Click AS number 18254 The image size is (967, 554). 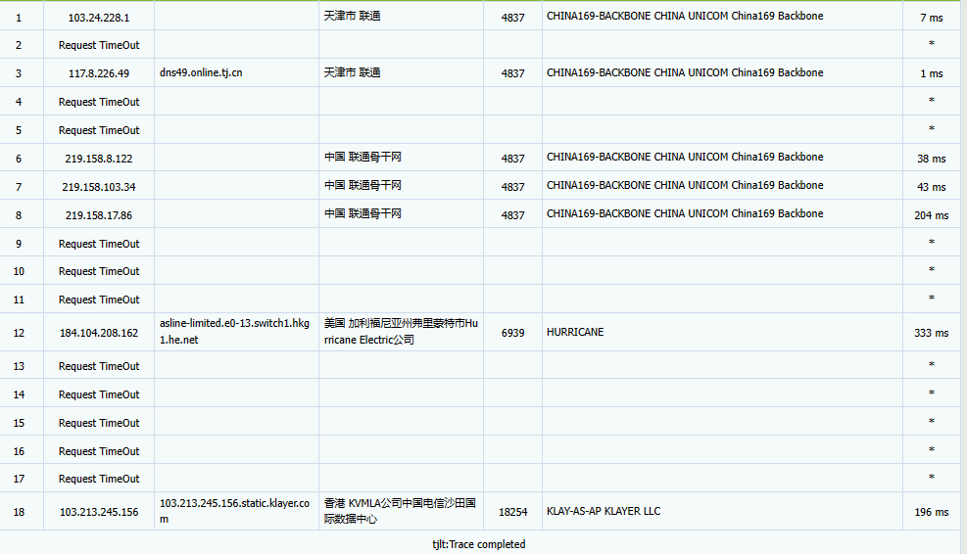click(512, 512)
